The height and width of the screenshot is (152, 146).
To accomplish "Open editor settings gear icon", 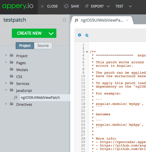I will pyautogui.click(x=80, y=35).
